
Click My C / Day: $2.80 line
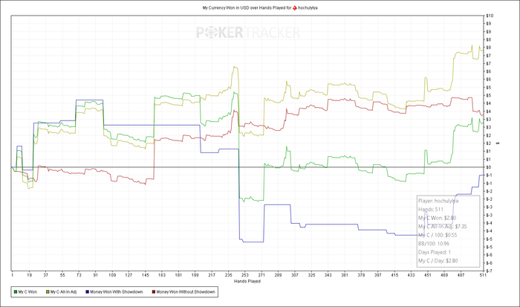tap(438, 261)
